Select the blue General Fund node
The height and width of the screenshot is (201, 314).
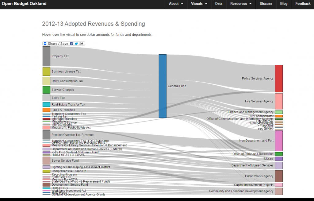click(163, 86)
